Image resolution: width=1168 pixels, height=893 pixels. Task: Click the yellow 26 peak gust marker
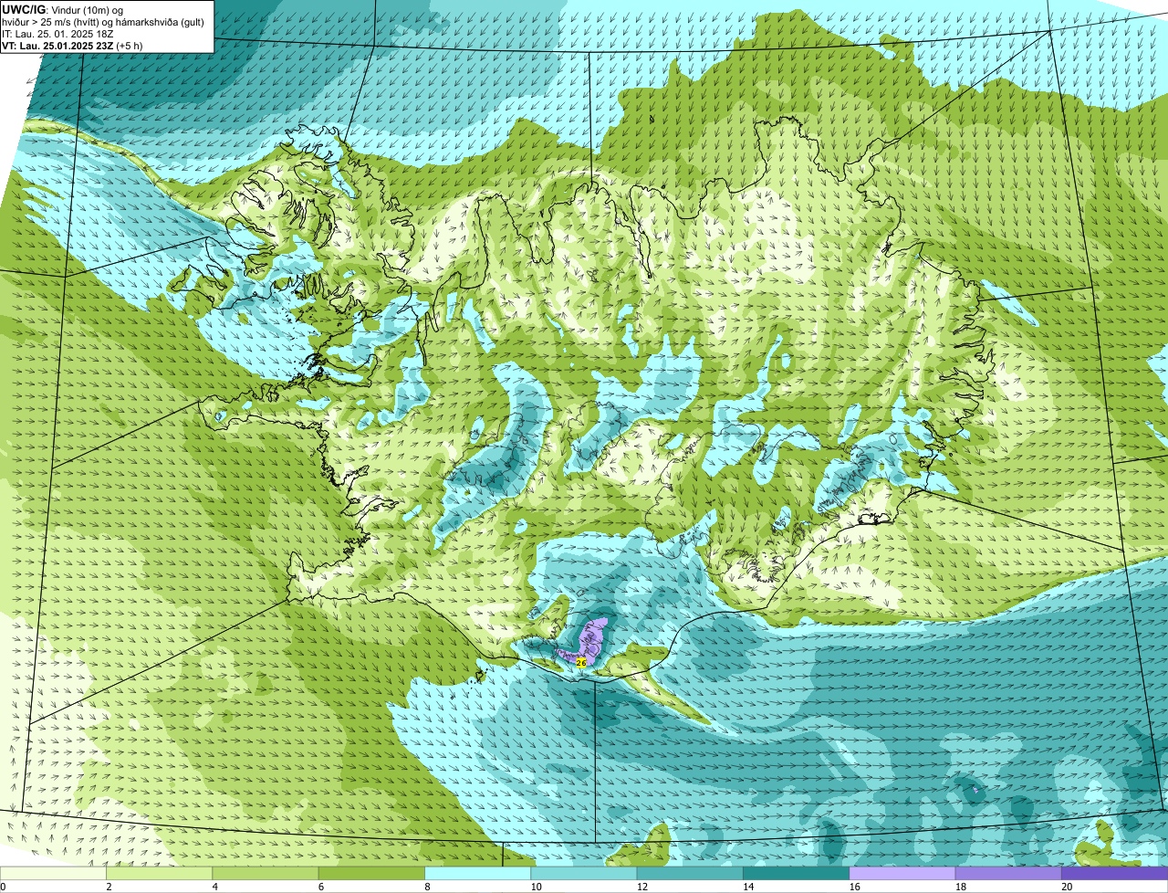(x=581, y=662)
